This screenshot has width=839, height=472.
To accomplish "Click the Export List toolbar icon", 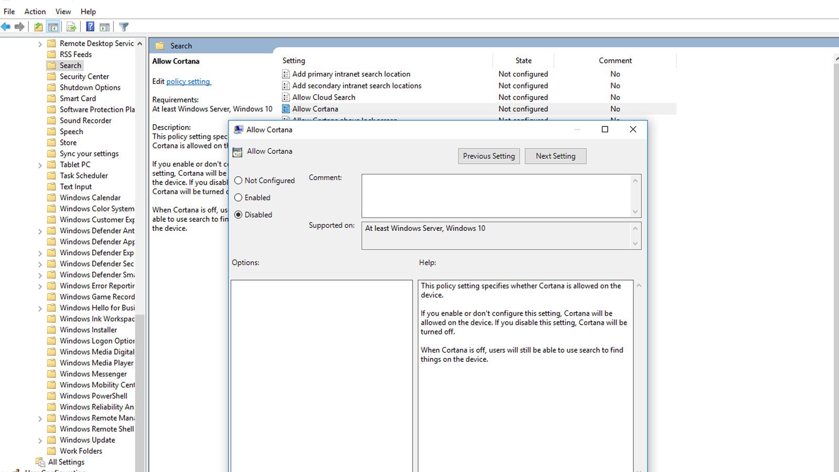I will (71, 27).
